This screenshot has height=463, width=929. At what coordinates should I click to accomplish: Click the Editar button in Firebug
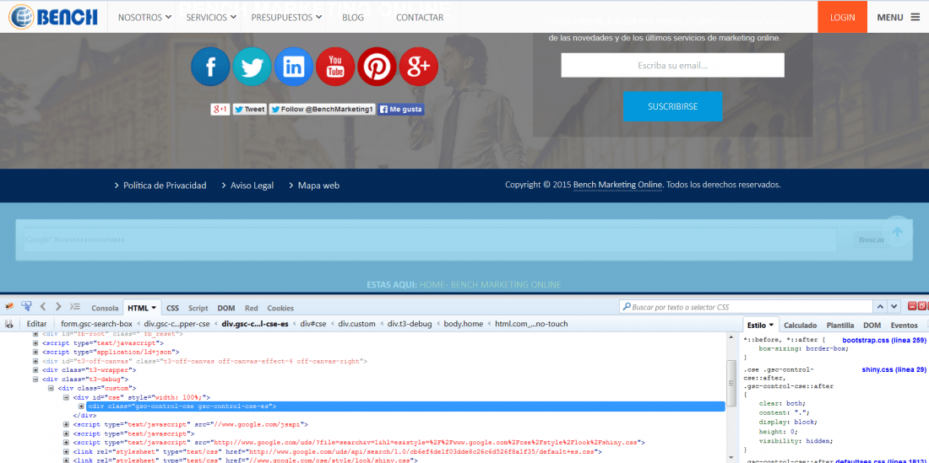(x=36, y=324)
